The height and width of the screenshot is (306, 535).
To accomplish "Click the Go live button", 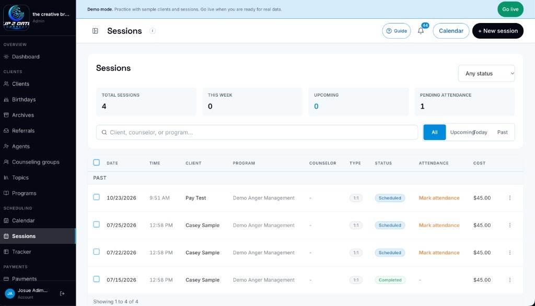I will (510, 9).
